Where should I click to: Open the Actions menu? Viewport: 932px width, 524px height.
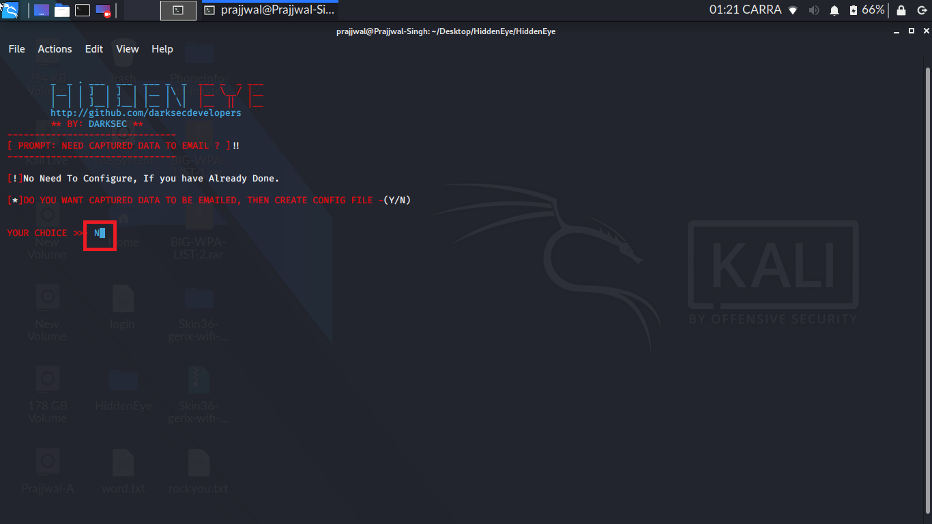tap(55, 48)
